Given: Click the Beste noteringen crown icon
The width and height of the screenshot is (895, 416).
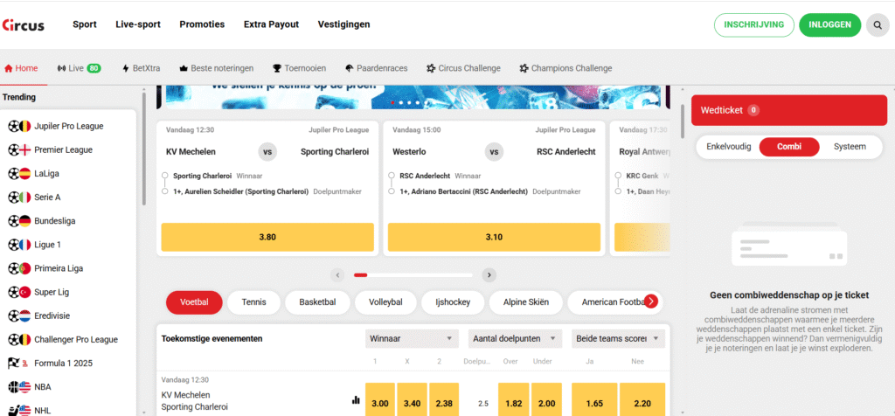Looking at the screenshot, I should coord(184,68).
